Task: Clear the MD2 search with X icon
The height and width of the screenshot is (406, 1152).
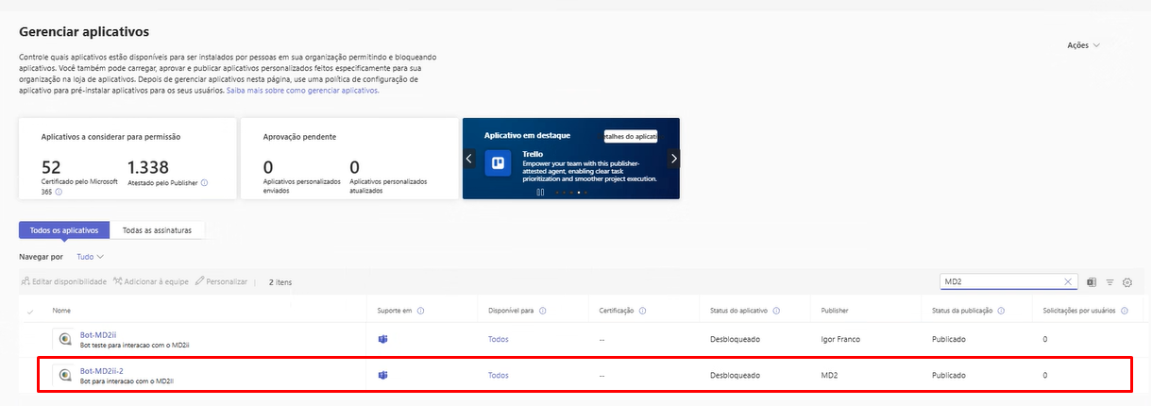Action: point(1068,281)
